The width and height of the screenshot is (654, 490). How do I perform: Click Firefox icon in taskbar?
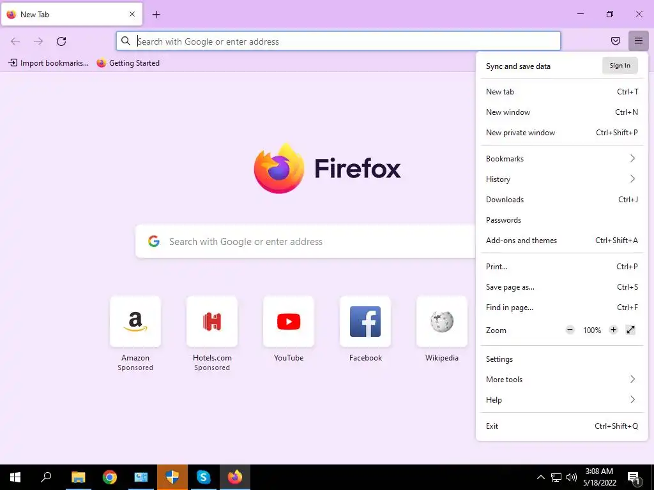[x=235, y=477]
